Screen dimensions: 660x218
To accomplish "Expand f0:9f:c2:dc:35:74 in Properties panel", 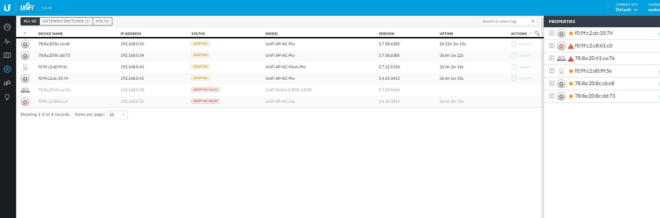I will 552,33.
